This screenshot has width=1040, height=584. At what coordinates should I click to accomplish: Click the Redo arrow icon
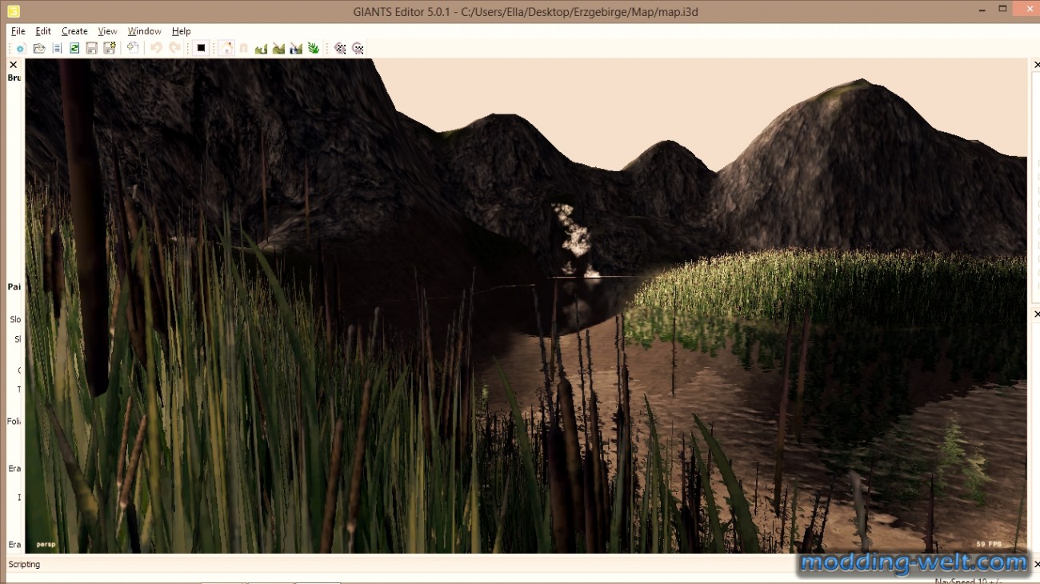click(x=174, y=48)
